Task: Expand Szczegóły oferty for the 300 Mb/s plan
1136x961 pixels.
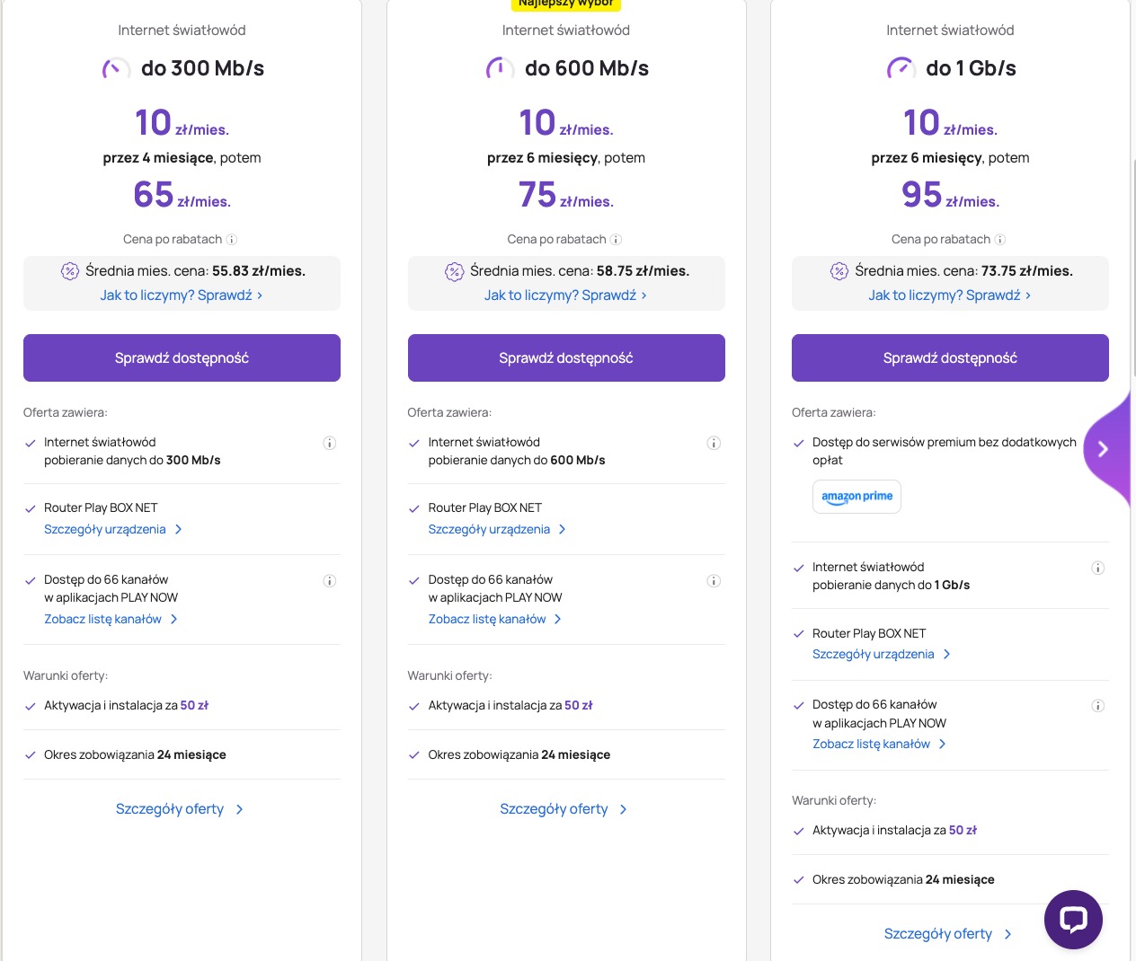Action: point(180,809)
